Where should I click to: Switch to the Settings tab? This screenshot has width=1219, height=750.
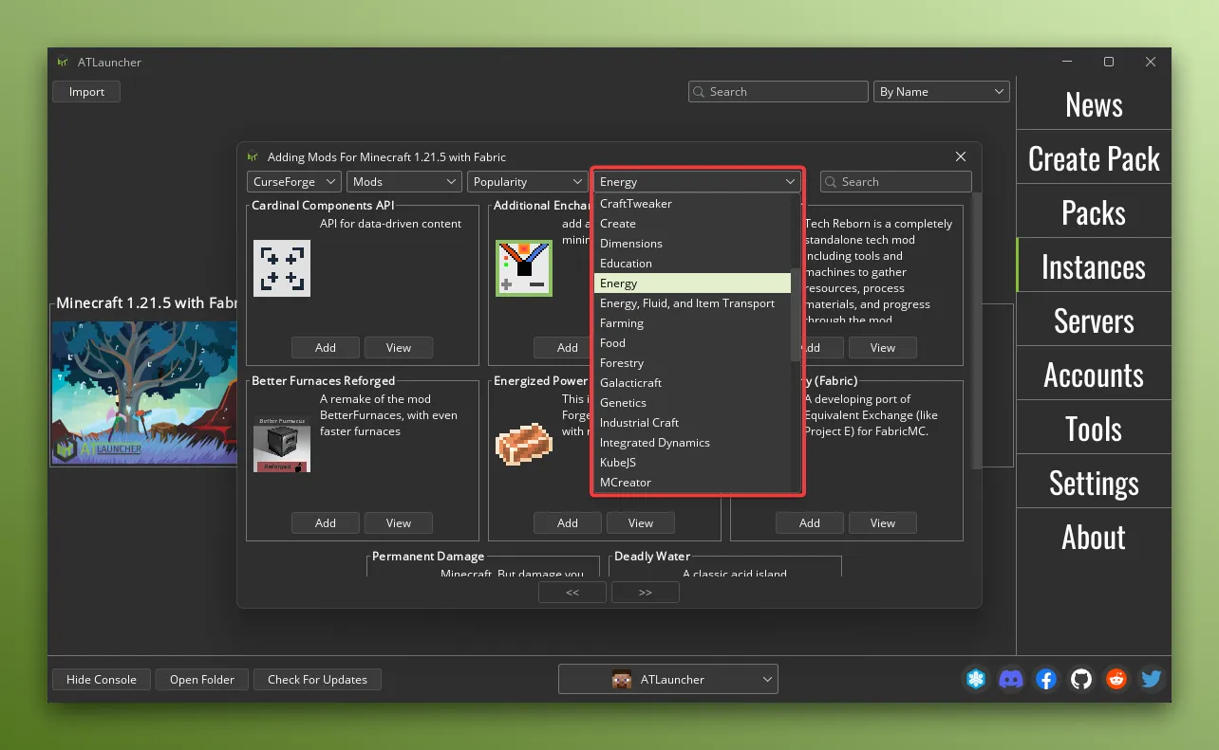point(1094,484)
